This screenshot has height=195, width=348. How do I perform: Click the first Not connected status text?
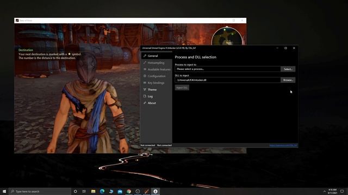pyautogui.click(x=147, y=145)
